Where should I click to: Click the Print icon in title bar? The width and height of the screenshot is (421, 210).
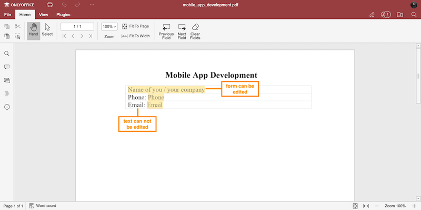[50, 5]
